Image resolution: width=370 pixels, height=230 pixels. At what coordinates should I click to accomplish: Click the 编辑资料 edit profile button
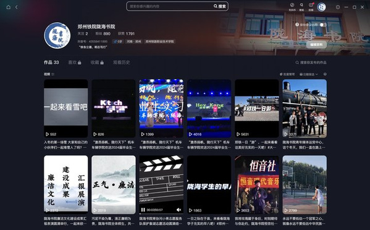[316, 44]
